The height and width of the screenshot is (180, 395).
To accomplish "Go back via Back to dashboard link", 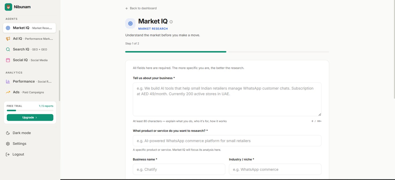I will tap(141, 8).
